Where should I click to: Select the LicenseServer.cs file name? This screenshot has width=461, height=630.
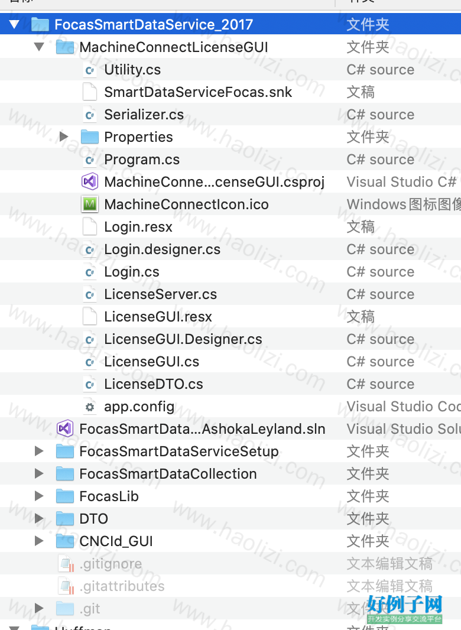tap(160, 294)
